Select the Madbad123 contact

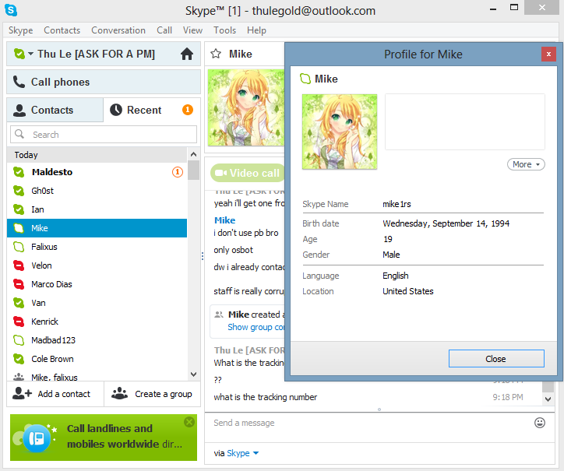[97, 340]
